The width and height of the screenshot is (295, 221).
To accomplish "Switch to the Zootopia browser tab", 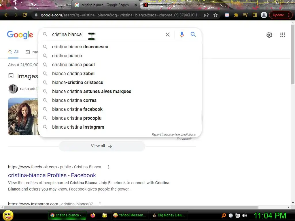I will (171, 5).
